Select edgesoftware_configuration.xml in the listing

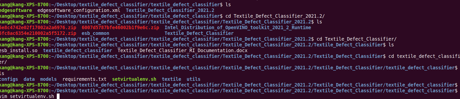pos(79,10)
